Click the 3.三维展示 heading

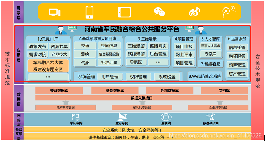147,39
